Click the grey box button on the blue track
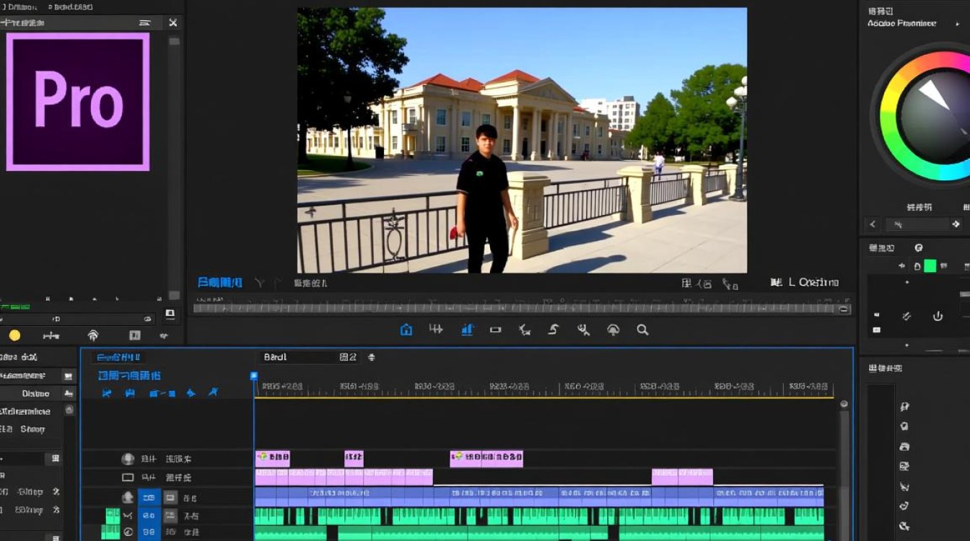Screen dimensions: 970x541 tap(170, 497)
